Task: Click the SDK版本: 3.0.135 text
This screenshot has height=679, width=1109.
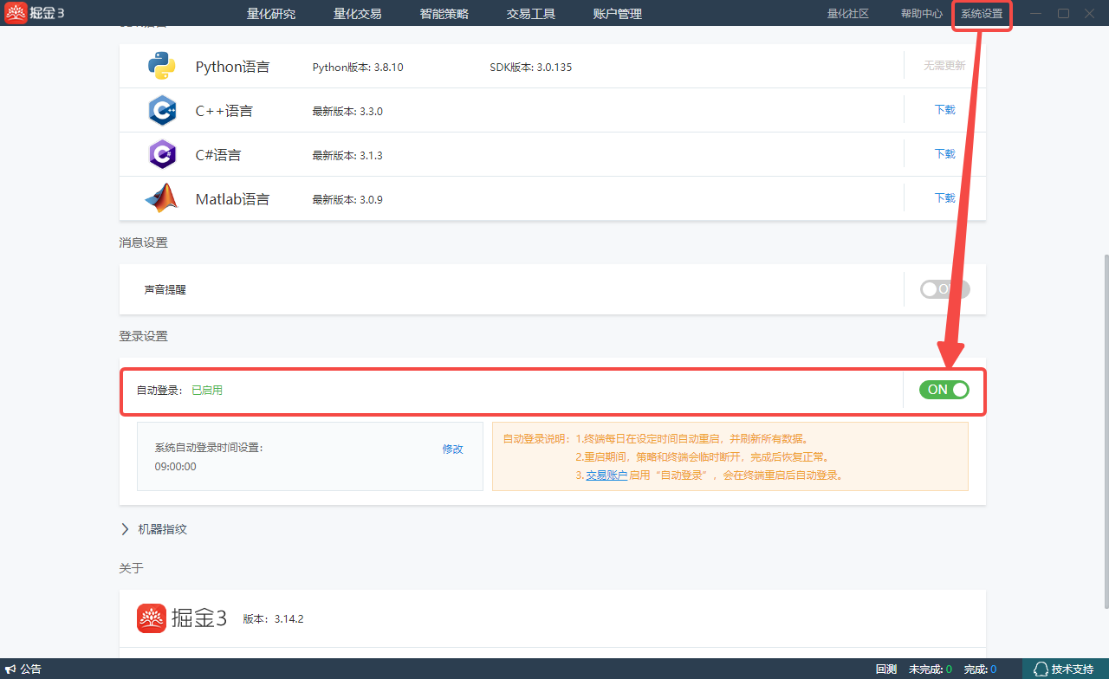Action: [531, 67]
